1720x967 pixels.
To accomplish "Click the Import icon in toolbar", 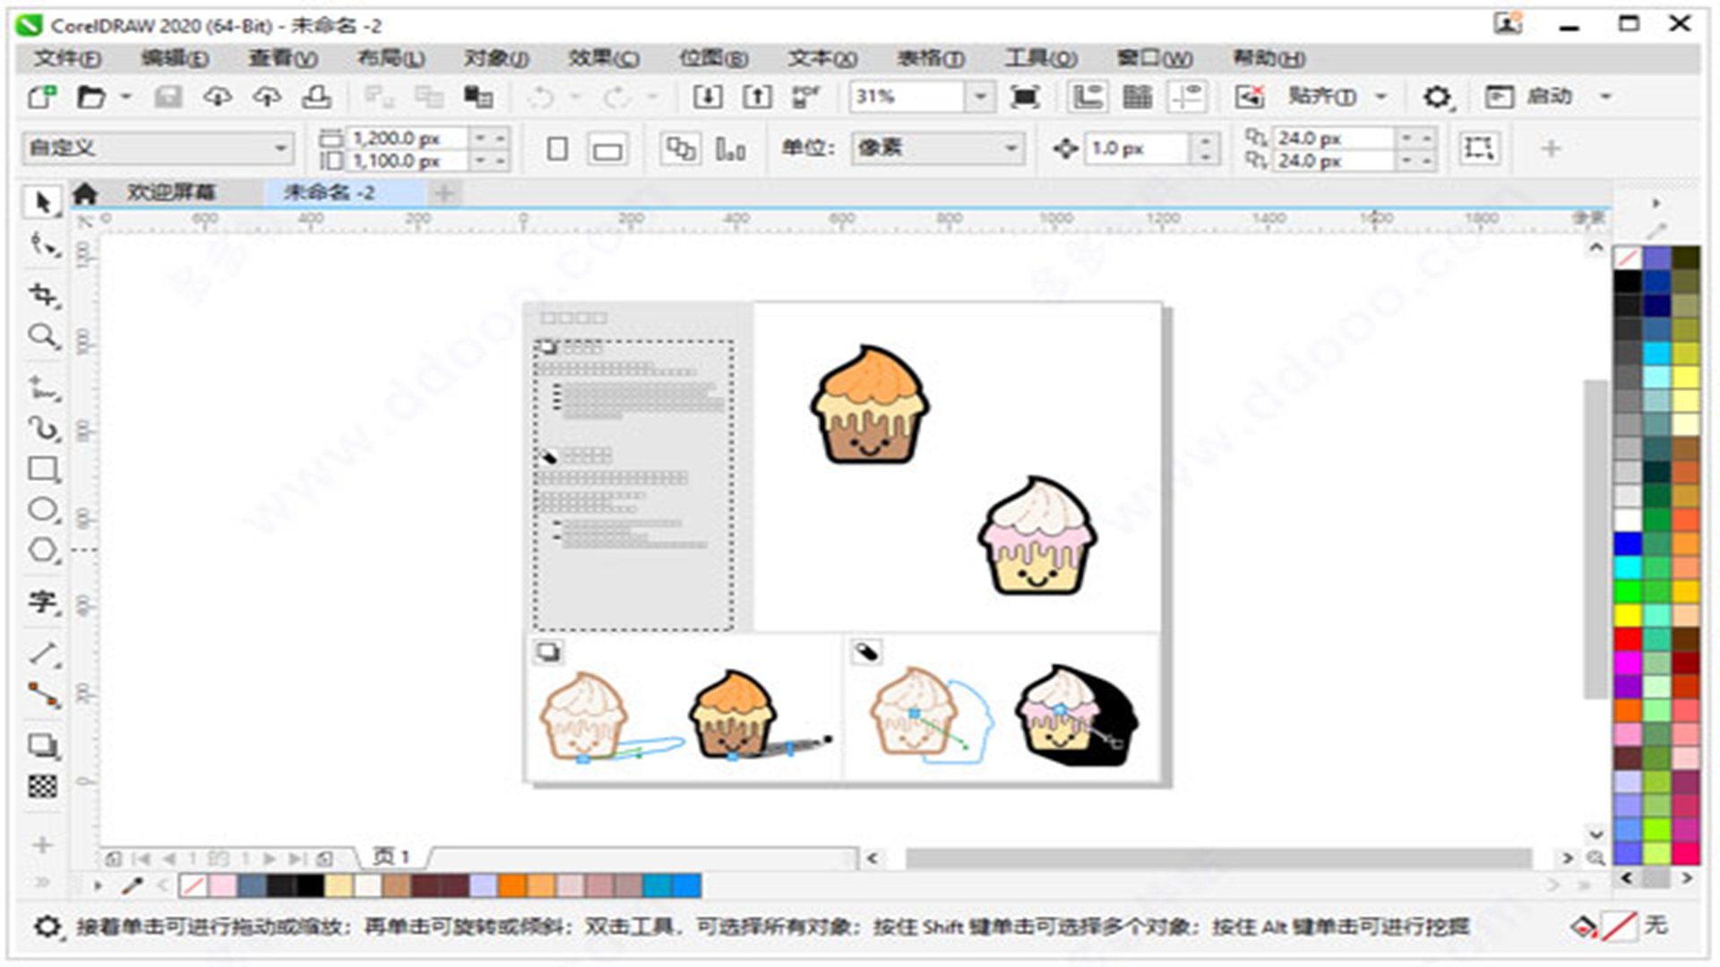I will [x=708, y=97].
